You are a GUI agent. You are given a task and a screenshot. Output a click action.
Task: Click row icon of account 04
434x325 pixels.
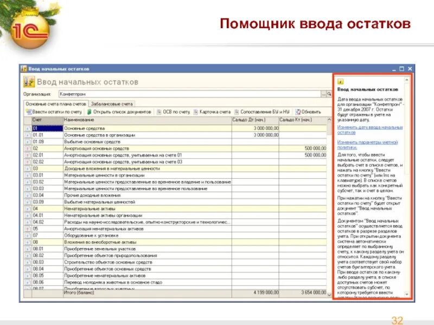[x=28, y=209]
